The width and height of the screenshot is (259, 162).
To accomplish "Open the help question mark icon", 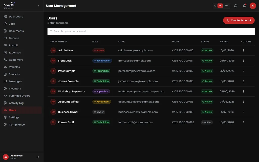I will (x=235, y=6).
